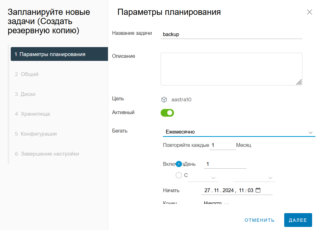Screen dimensions: 319x230
Task: Click the День number input field
Action: click(x=225, y=164)
